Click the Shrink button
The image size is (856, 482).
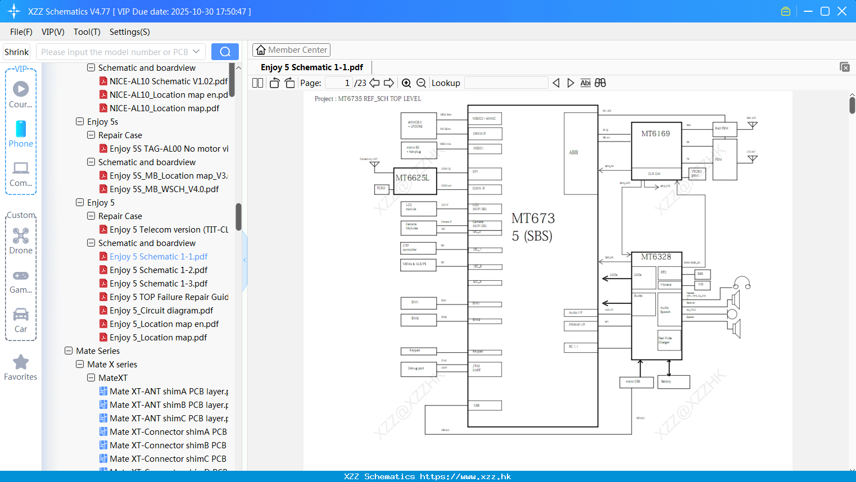tap(17, 52)
